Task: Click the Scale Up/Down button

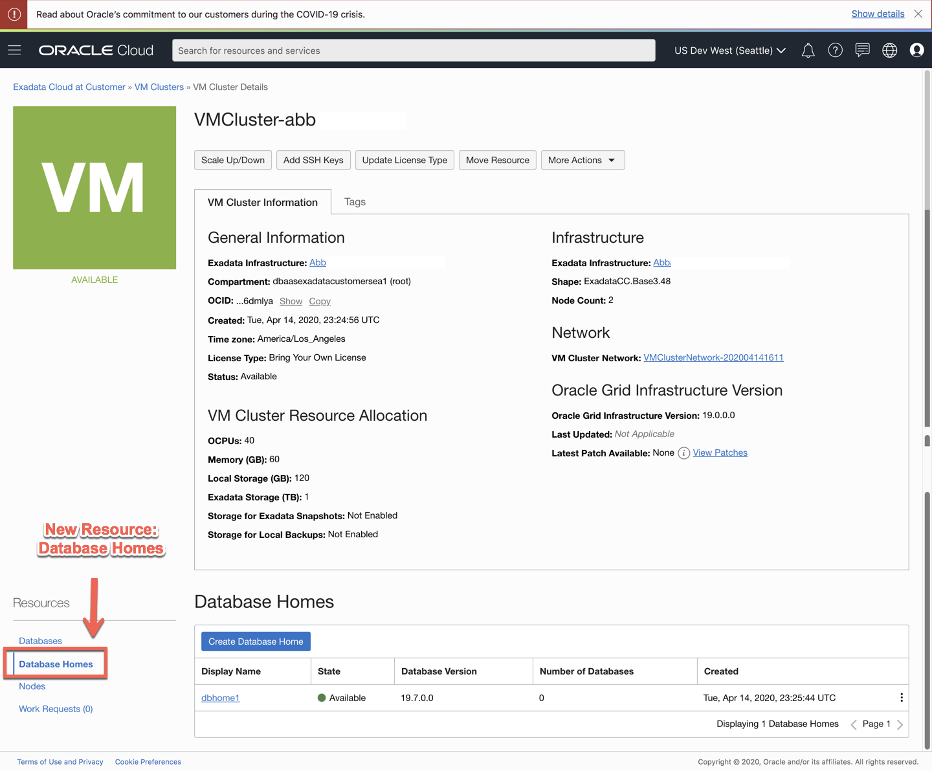Action: coord(233,160)
